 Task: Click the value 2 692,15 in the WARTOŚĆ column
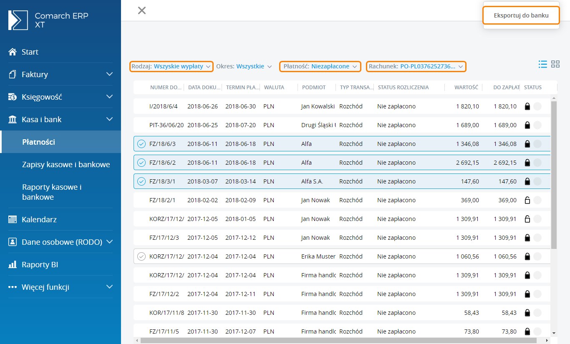[467, 163]
